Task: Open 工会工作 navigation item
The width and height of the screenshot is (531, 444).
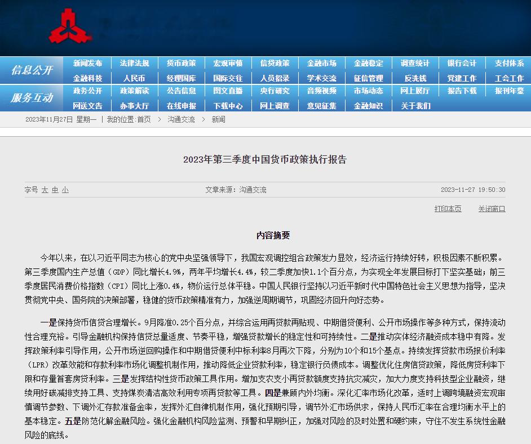Action: tap(509, 78)
